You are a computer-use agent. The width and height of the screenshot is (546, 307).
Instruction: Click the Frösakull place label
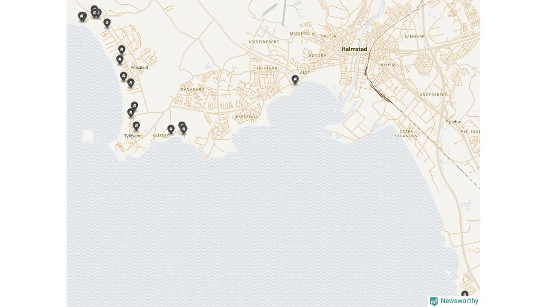point(139,67)
